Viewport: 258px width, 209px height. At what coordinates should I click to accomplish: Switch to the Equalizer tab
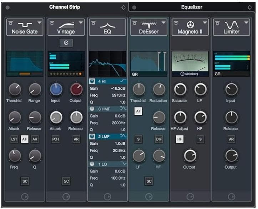pyautogui.click(x=192, y=7)
